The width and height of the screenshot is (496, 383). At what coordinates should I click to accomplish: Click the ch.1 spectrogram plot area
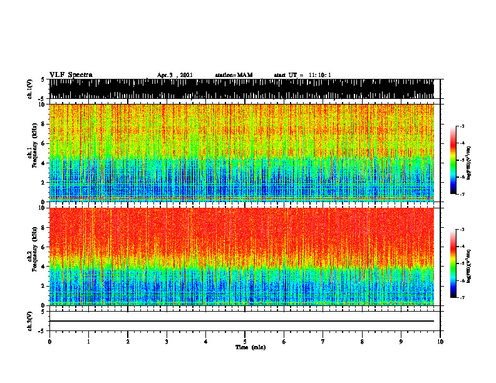point(241,153)
